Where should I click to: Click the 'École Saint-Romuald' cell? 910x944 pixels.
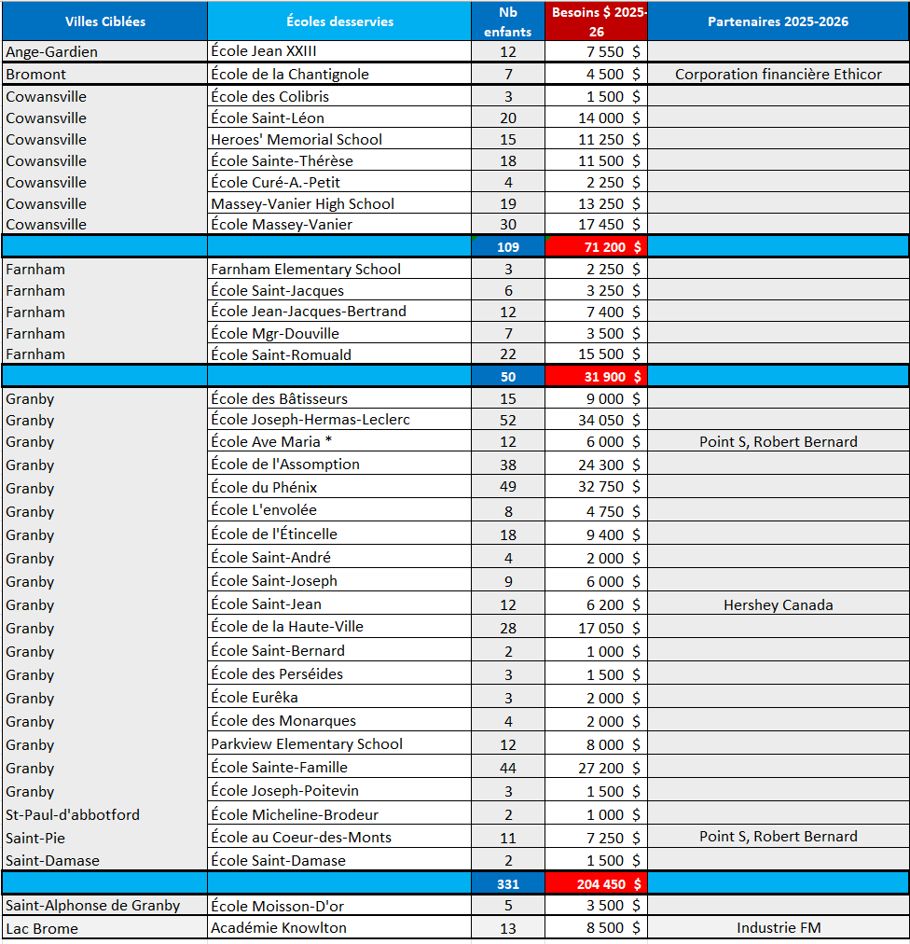(339, 354)
